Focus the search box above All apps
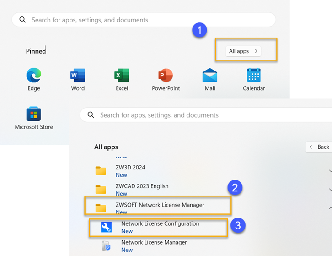This screenshot has width=332, height=256. pyautogui.click(x=206, y=115)
